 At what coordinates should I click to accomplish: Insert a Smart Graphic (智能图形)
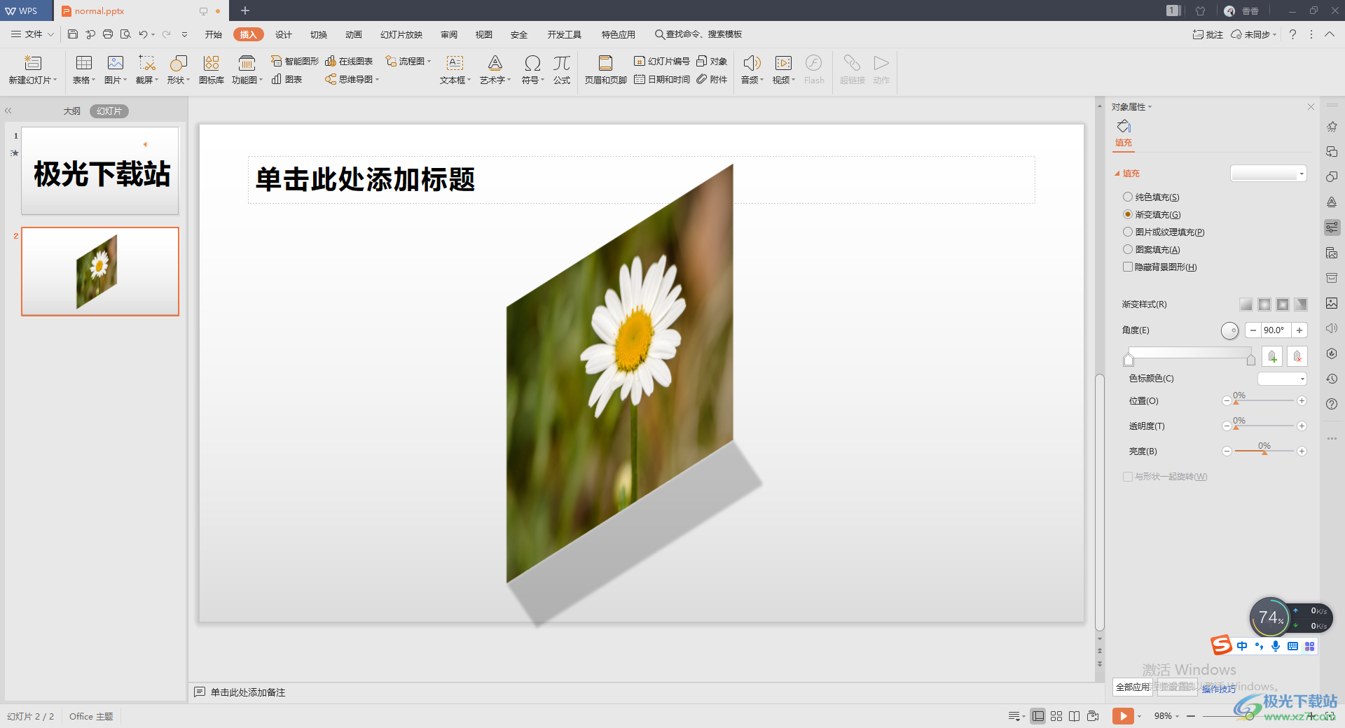[295, 62]
